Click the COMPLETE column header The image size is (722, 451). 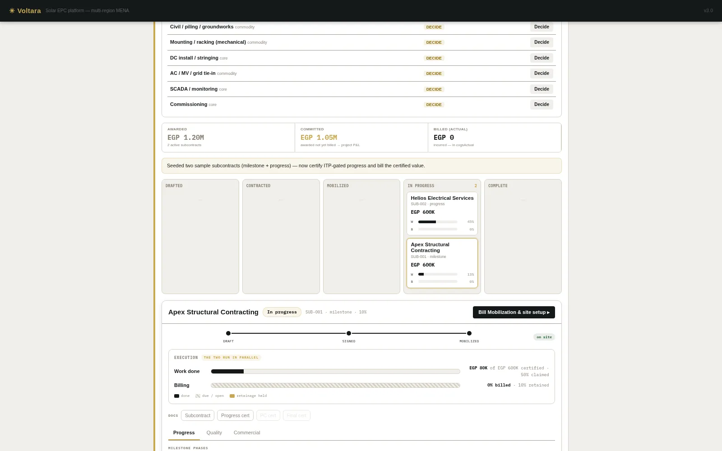click(x=498, y=186)
